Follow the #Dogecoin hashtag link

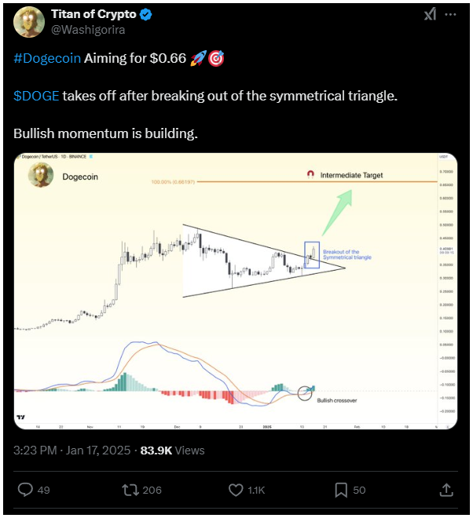coord(47,58)
